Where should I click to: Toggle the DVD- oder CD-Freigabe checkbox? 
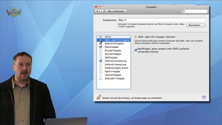pyautogui.click(x=101, y=40)
